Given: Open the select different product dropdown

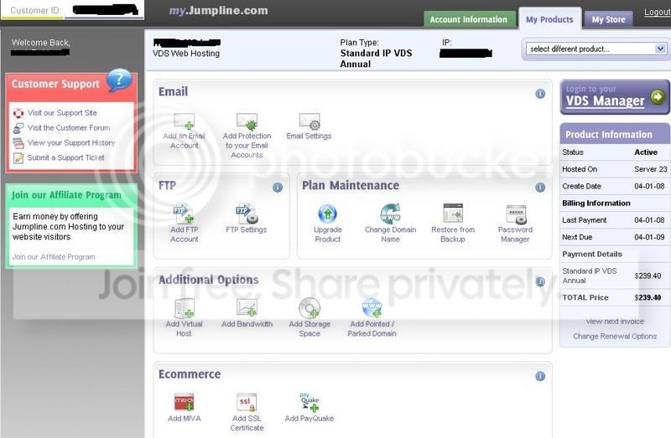Looking at the screenshot, I should click(x=596, y=49).
